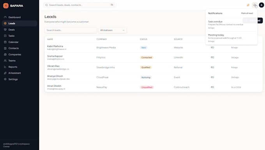Open the Calendar sidebar icon
The height and width of the screenshot is (150, 265).
point(5,42)
